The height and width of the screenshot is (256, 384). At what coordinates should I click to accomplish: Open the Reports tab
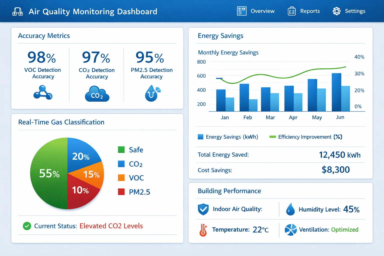[x=303, y=11]
